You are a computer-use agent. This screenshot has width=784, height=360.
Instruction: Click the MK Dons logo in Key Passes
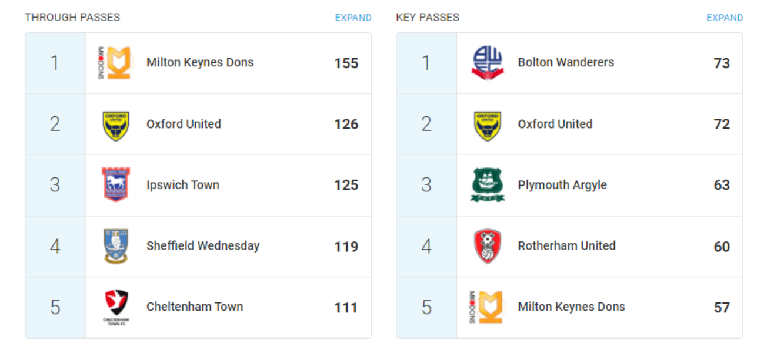(x=488, y=307)
